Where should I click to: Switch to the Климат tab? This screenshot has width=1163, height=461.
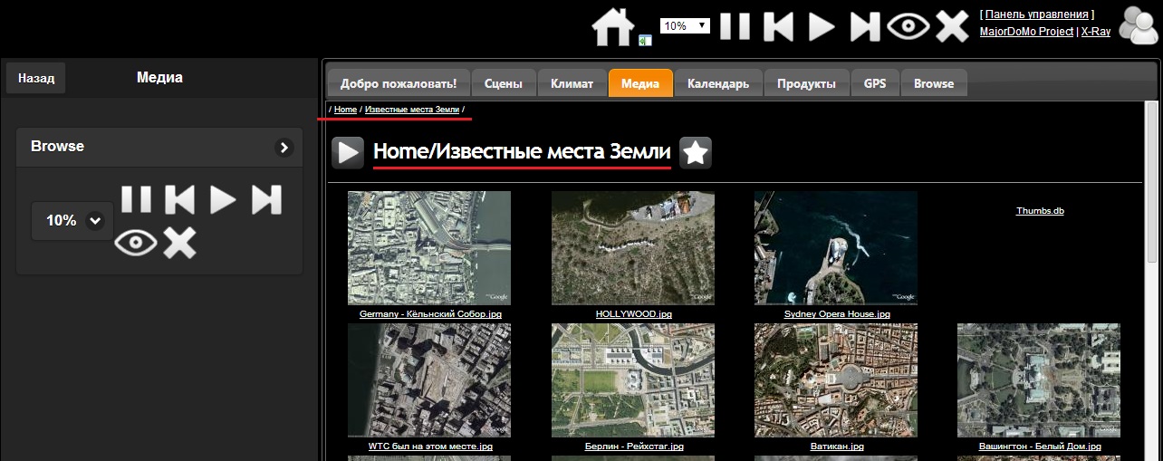coord(572,83)
